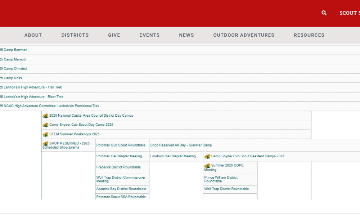Open the ABOUT menu
The height and width of the screenshot is (216, 360).
(x=33, y=35)
